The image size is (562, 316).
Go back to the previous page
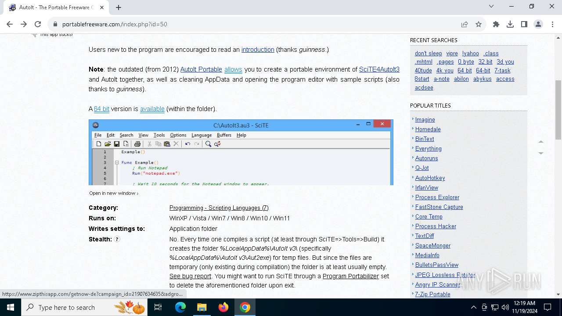click(x=10, y=24)
